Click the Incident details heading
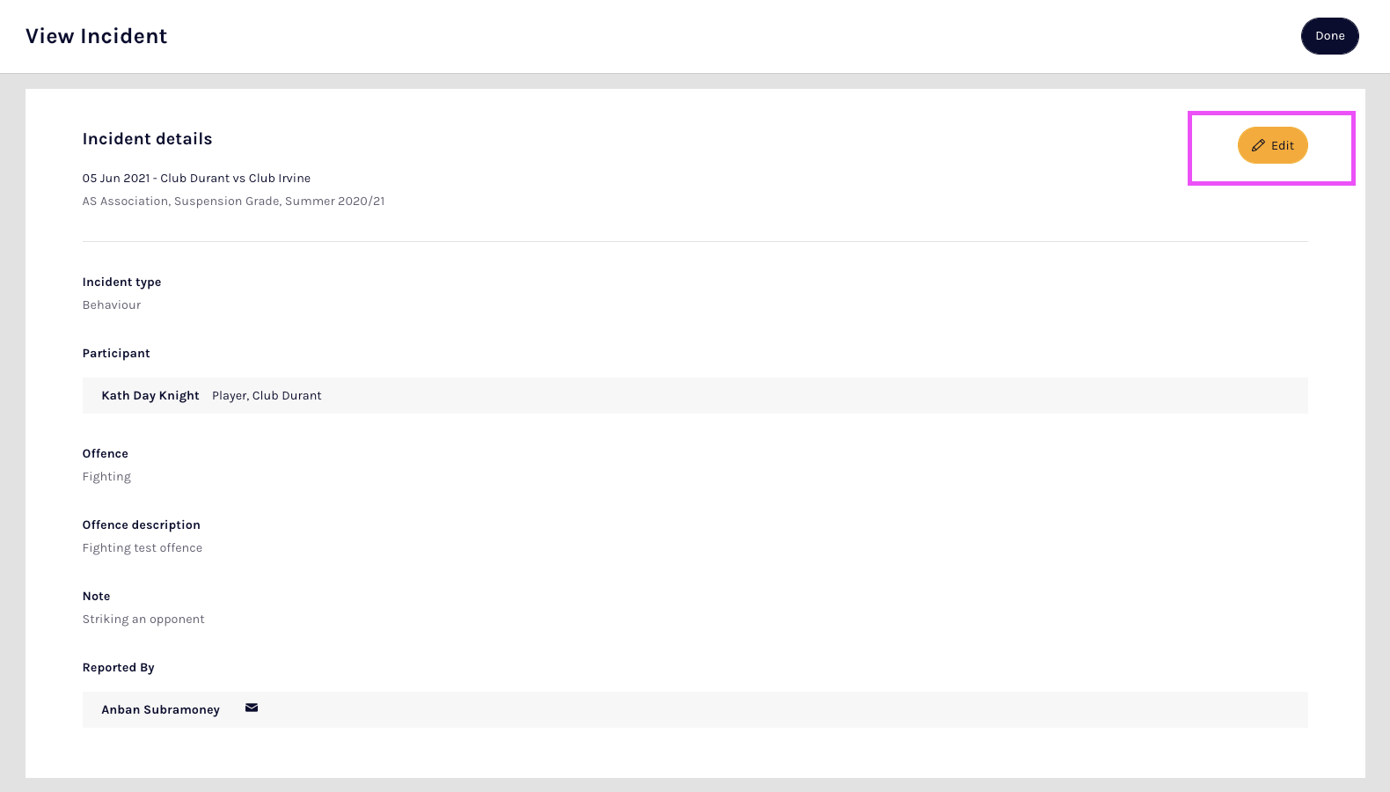Viewport: 1390px width, 792px height. pos(147,139)
